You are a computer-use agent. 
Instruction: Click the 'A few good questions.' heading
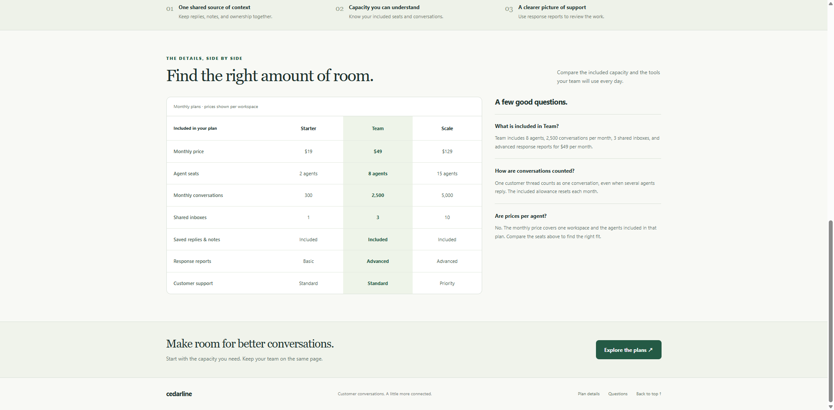[531, 102]
